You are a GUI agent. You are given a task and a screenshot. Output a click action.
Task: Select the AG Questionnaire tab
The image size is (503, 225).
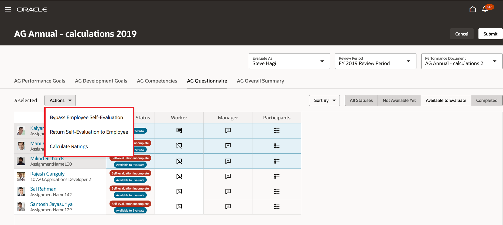207,81
